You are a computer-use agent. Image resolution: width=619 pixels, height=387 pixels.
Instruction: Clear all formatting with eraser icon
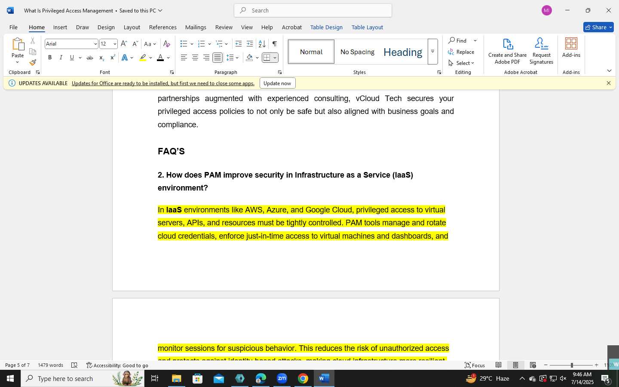pyautogui.click(x=167, y=44)
